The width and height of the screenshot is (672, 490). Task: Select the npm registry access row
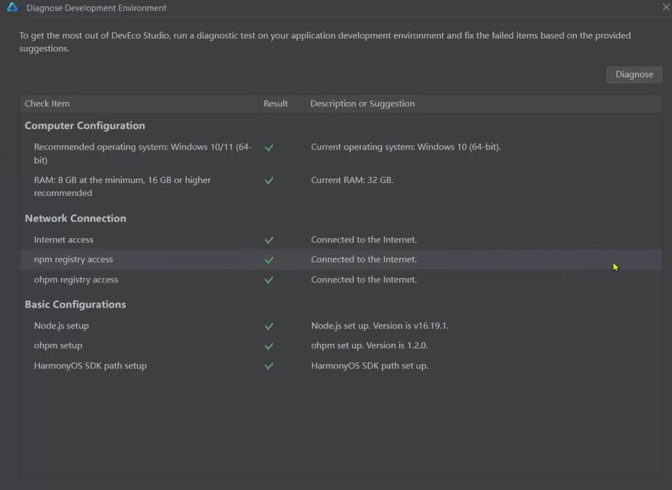[341, 260]
